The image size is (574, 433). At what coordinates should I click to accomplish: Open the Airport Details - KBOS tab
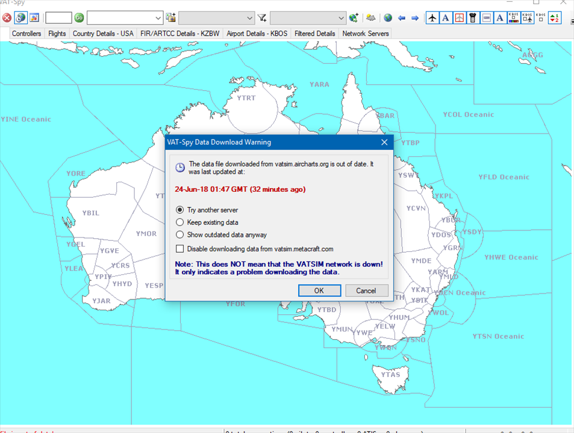click(257, 34)
